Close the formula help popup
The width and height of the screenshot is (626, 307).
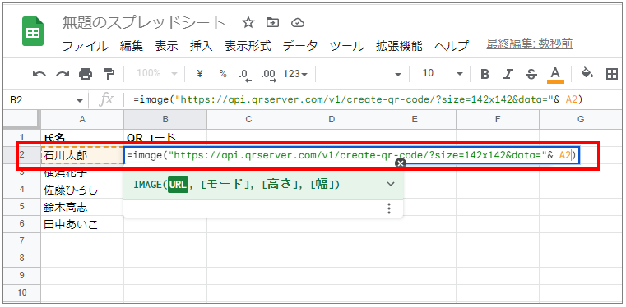(401, 163)
